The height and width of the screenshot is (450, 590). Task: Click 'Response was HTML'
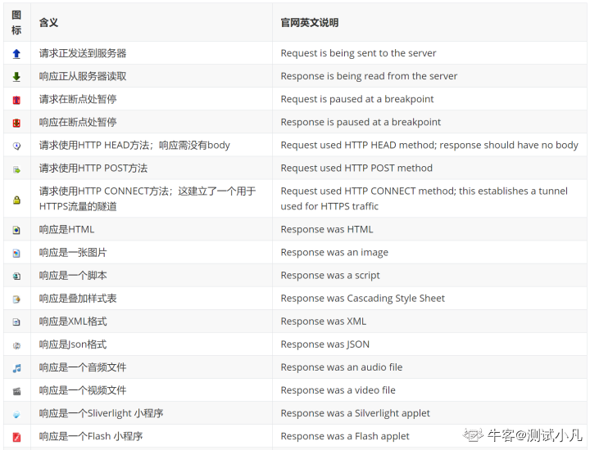click(x=327, y=229)
